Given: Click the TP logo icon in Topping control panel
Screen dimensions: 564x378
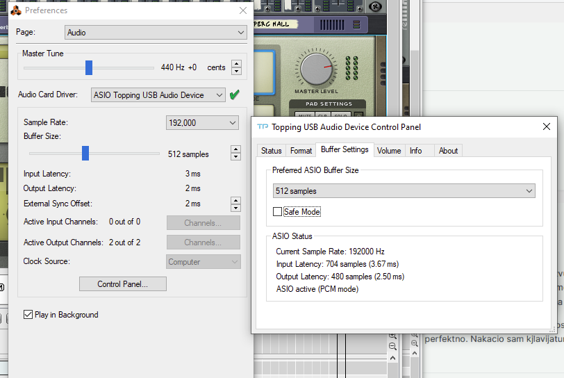Looking at the screenshot, I should [x=263, y=126].
